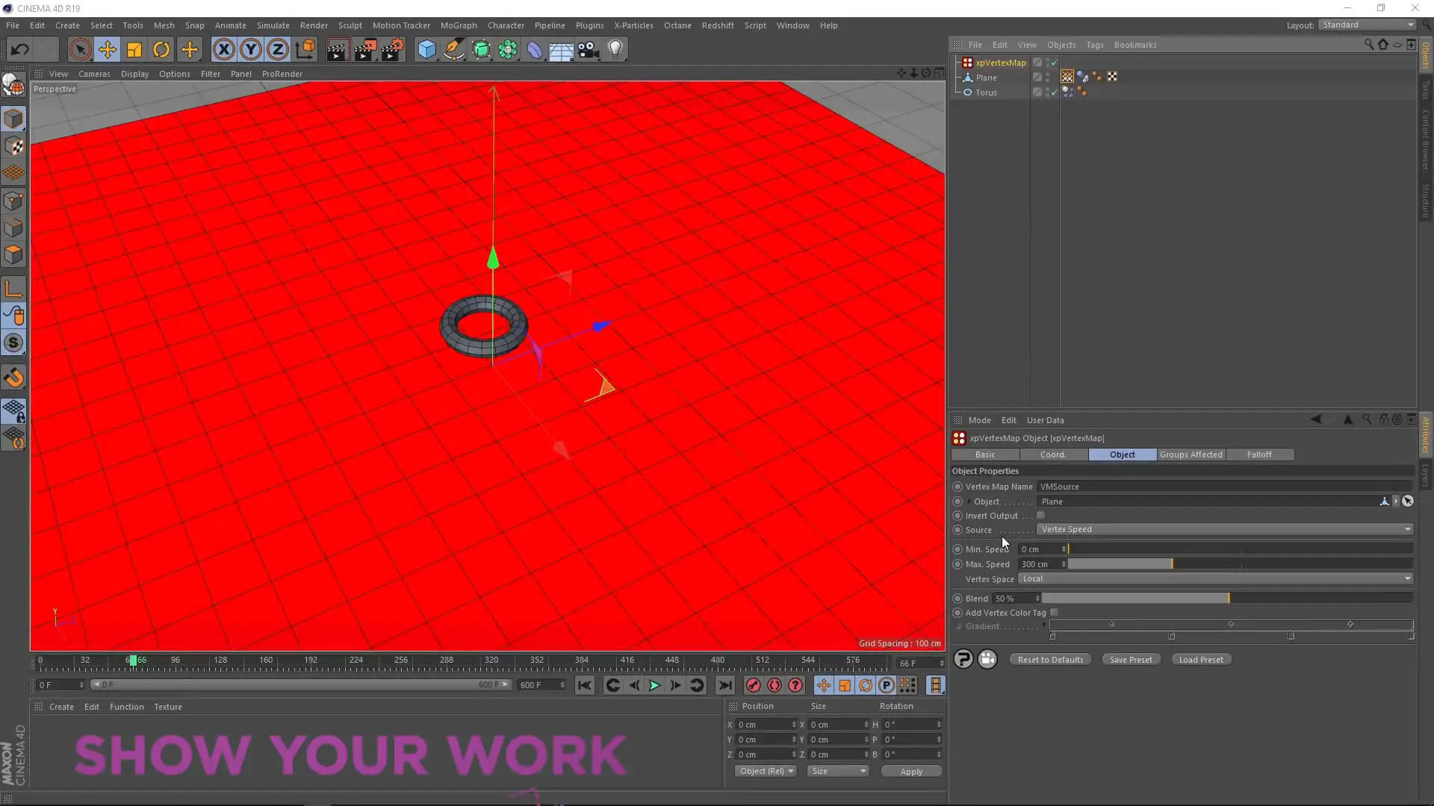Open the spline Pen tool
The image size is (1434, 806).
click(453, 50)
